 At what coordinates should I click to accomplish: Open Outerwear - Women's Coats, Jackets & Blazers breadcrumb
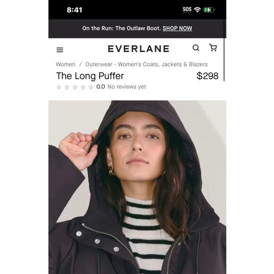tap(146, 64)
